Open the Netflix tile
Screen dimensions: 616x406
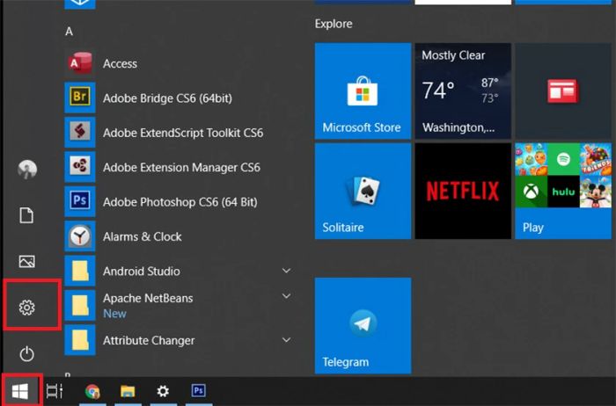tap(463, 191)
